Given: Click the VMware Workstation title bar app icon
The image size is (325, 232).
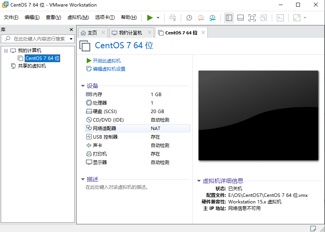Looking at the screenshot, I should point(5,5).
